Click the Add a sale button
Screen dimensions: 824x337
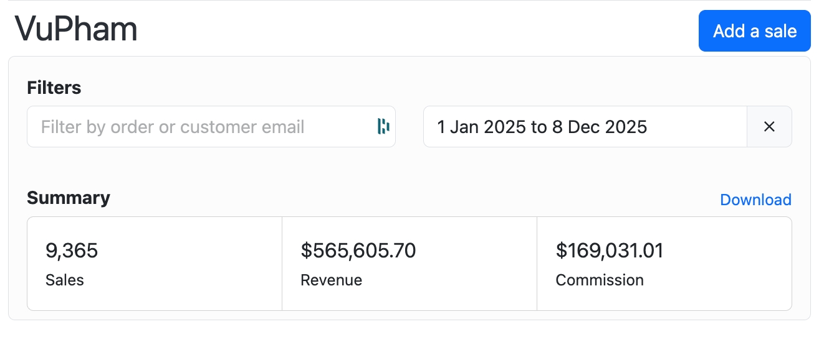pyautogui.click(x=754, y=30)
